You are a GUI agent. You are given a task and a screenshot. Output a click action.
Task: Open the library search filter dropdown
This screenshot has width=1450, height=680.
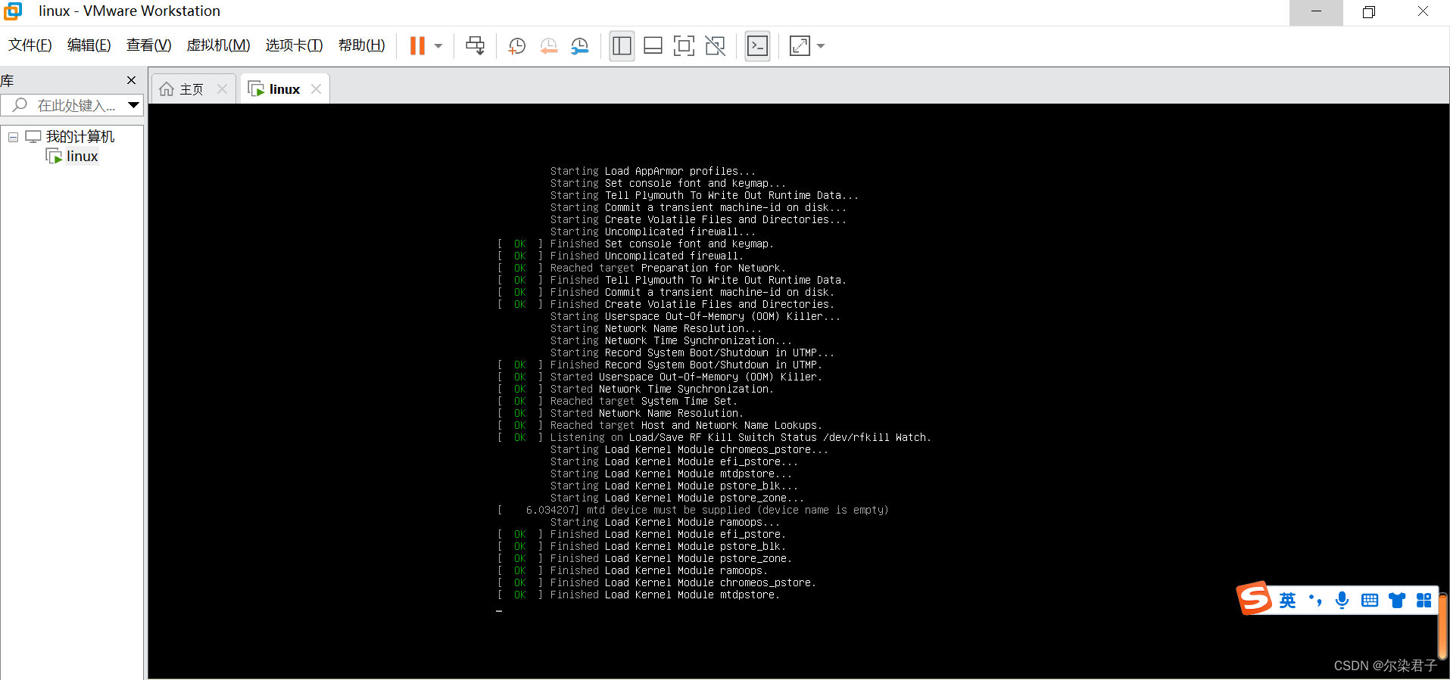134,105
